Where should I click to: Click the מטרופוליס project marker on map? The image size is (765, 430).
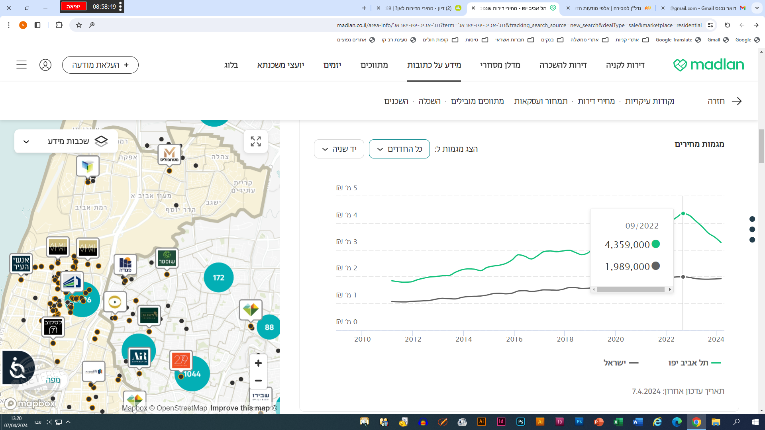pyautogui.click(x=169, y=154)
